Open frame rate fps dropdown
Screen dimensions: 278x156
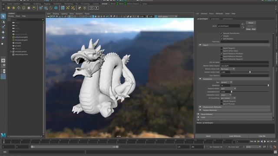point(253,147)
